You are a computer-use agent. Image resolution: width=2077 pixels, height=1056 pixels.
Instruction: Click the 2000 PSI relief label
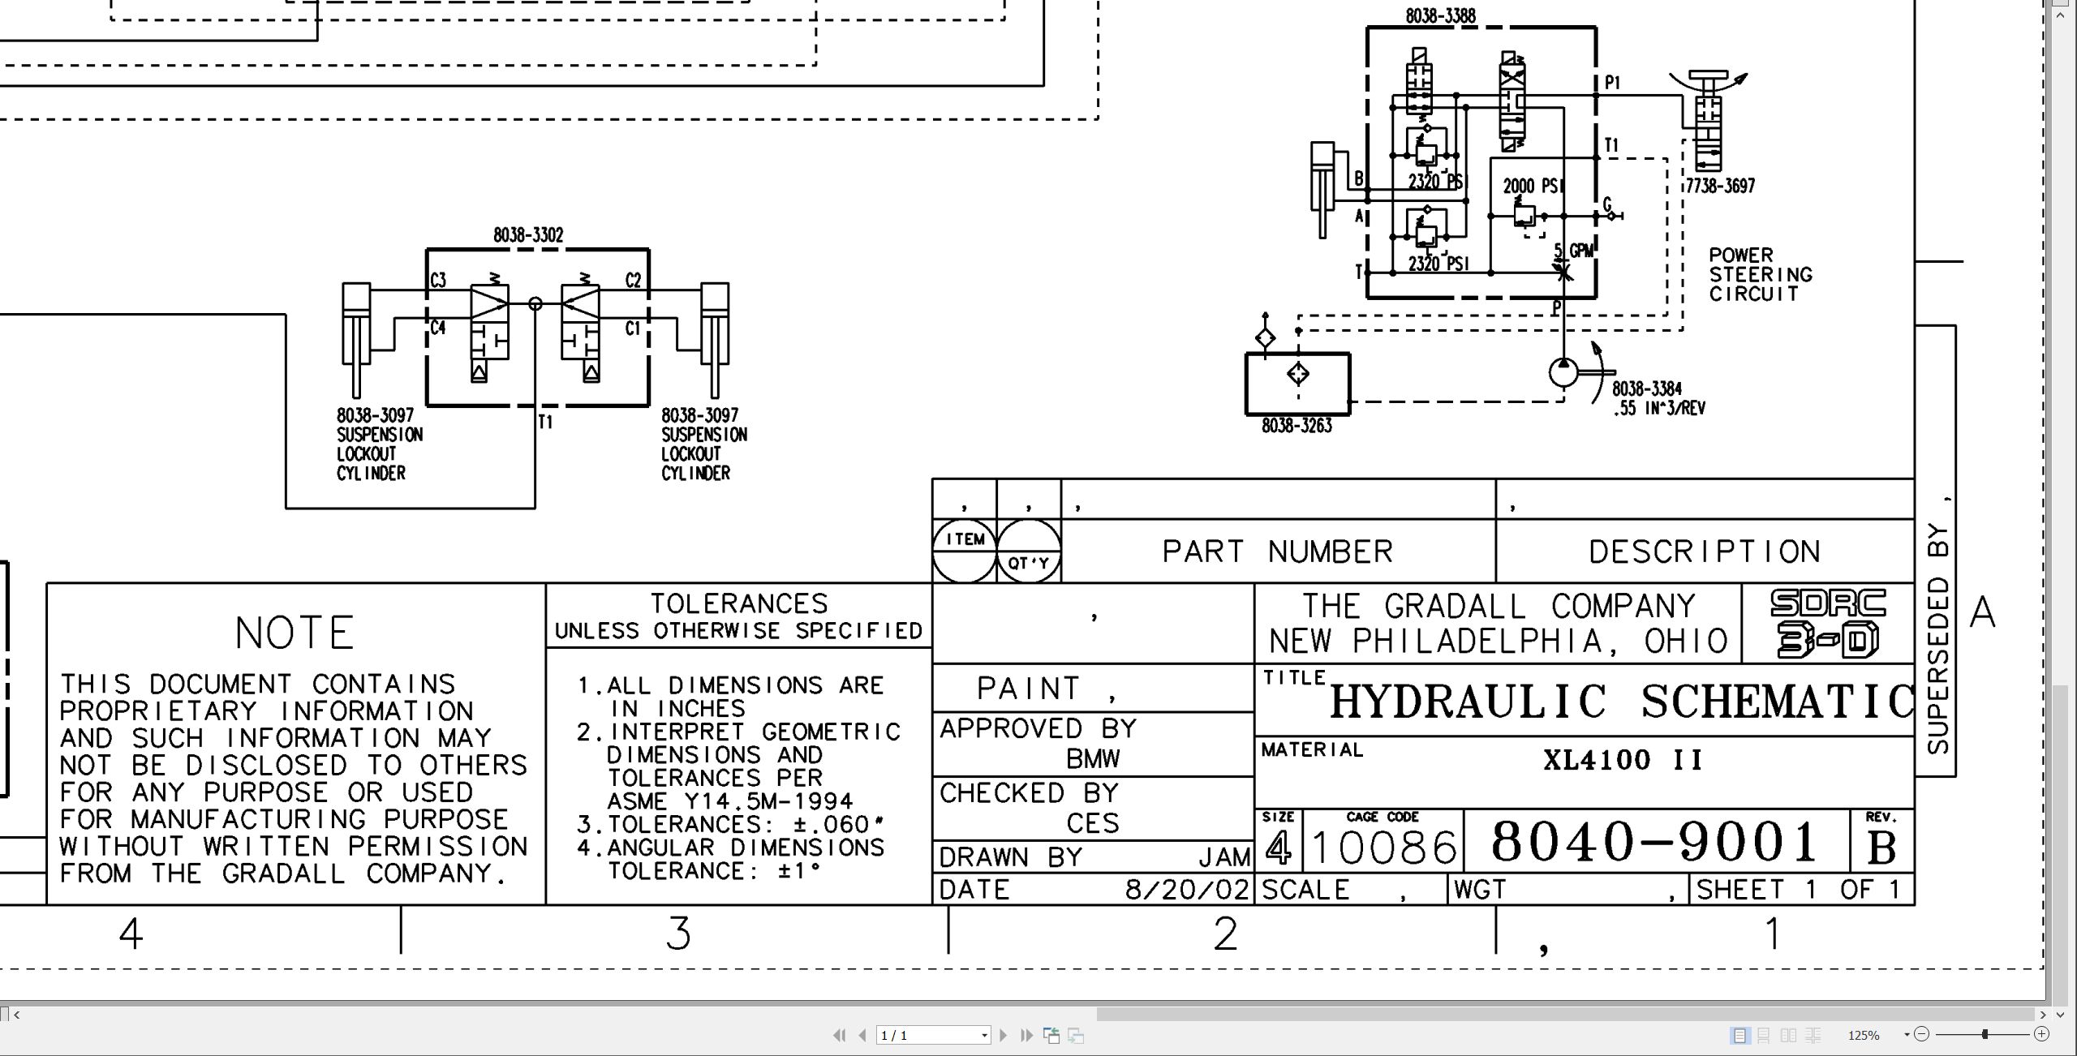click(x=1533, y=186)
